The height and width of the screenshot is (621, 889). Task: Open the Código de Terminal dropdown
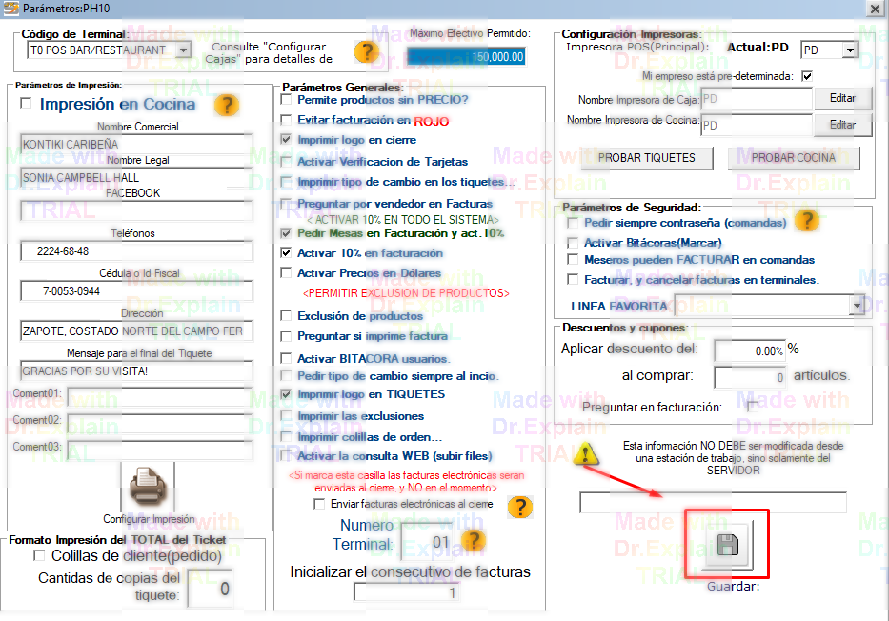182,50
